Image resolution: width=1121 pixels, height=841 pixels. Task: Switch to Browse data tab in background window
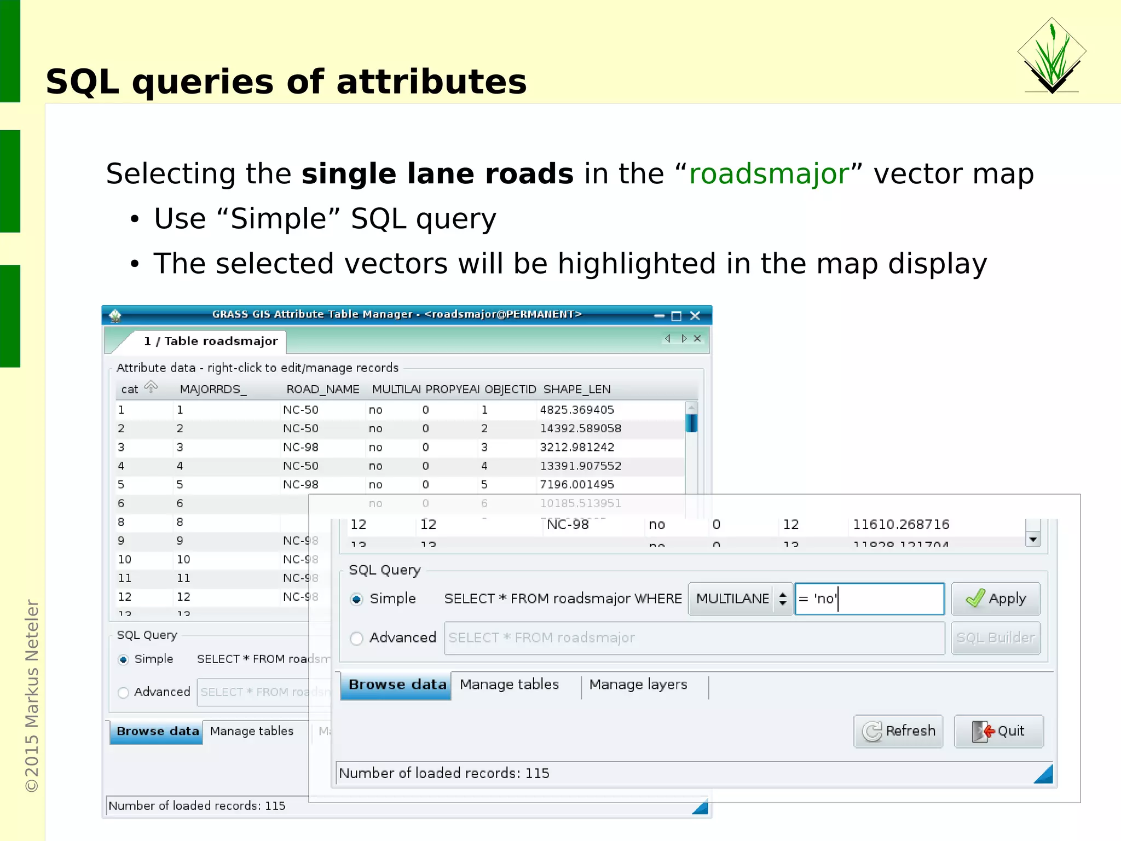pyautogui.click(x=157, y=732)
